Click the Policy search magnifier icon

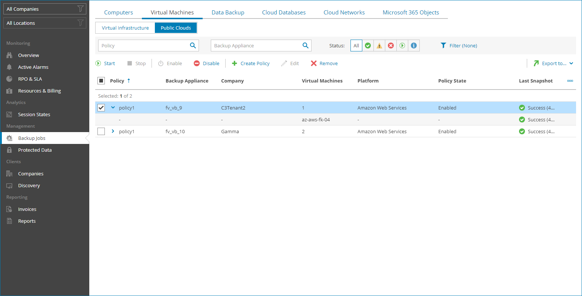coord(193,46)
